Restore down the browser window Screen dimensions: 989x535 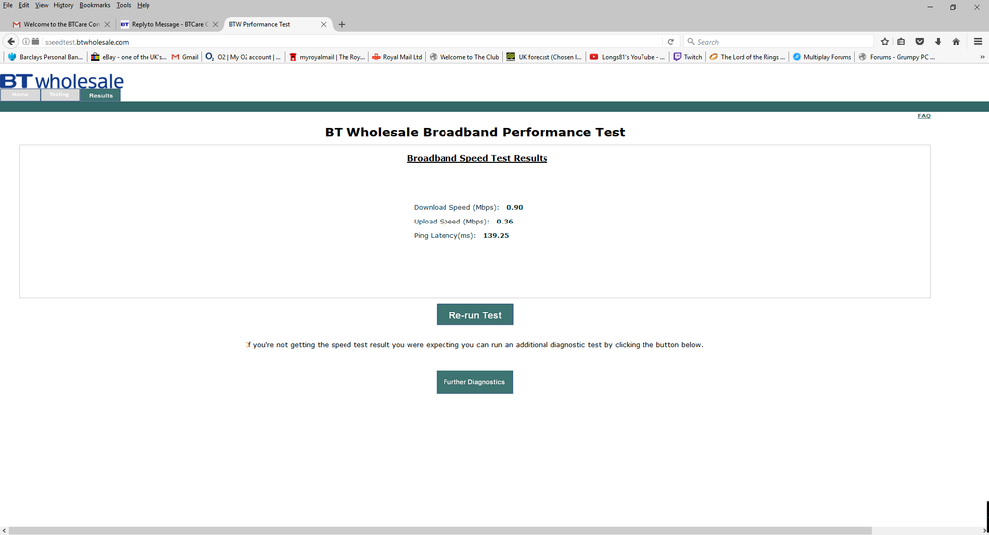click(953, 7)
